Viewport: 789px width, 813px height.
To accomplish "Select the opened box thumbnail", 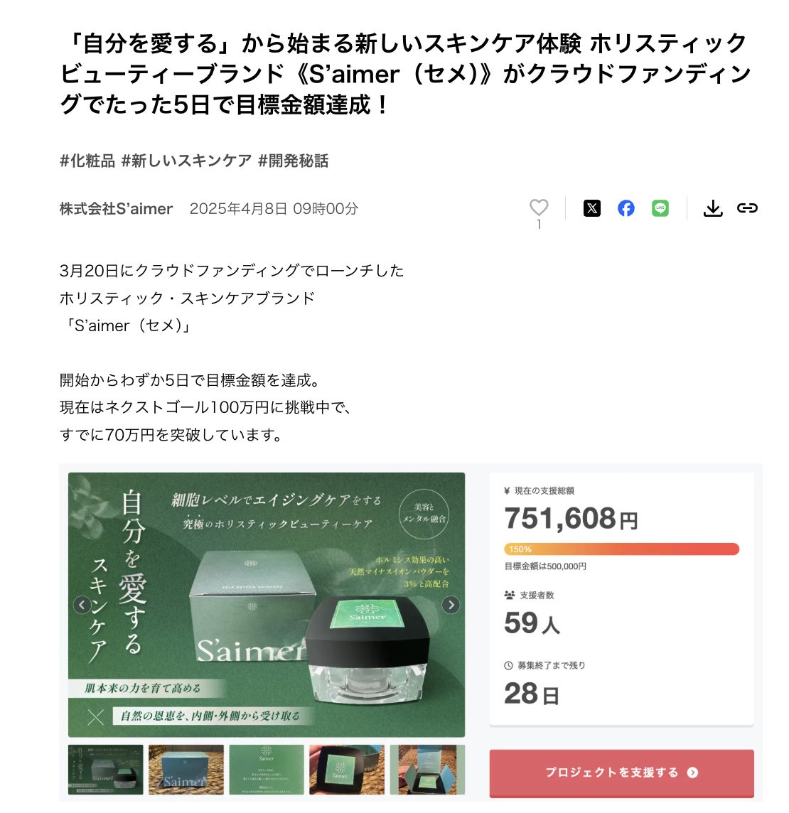I will click(427, 770).
